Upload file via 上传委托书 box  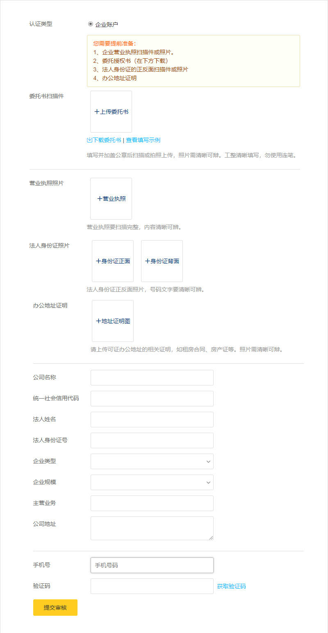tap(111, 112)
